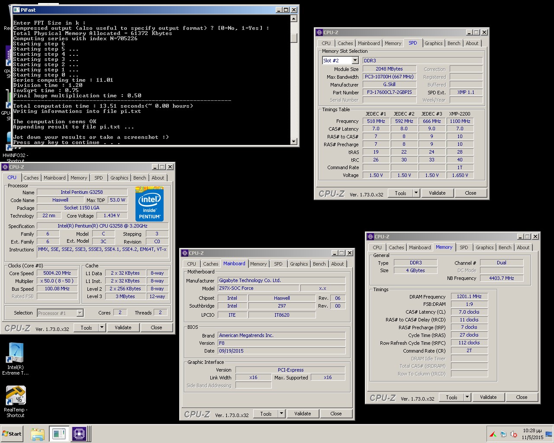
Task: Open the file explorer taskbar icon
Action: [38, 434]
